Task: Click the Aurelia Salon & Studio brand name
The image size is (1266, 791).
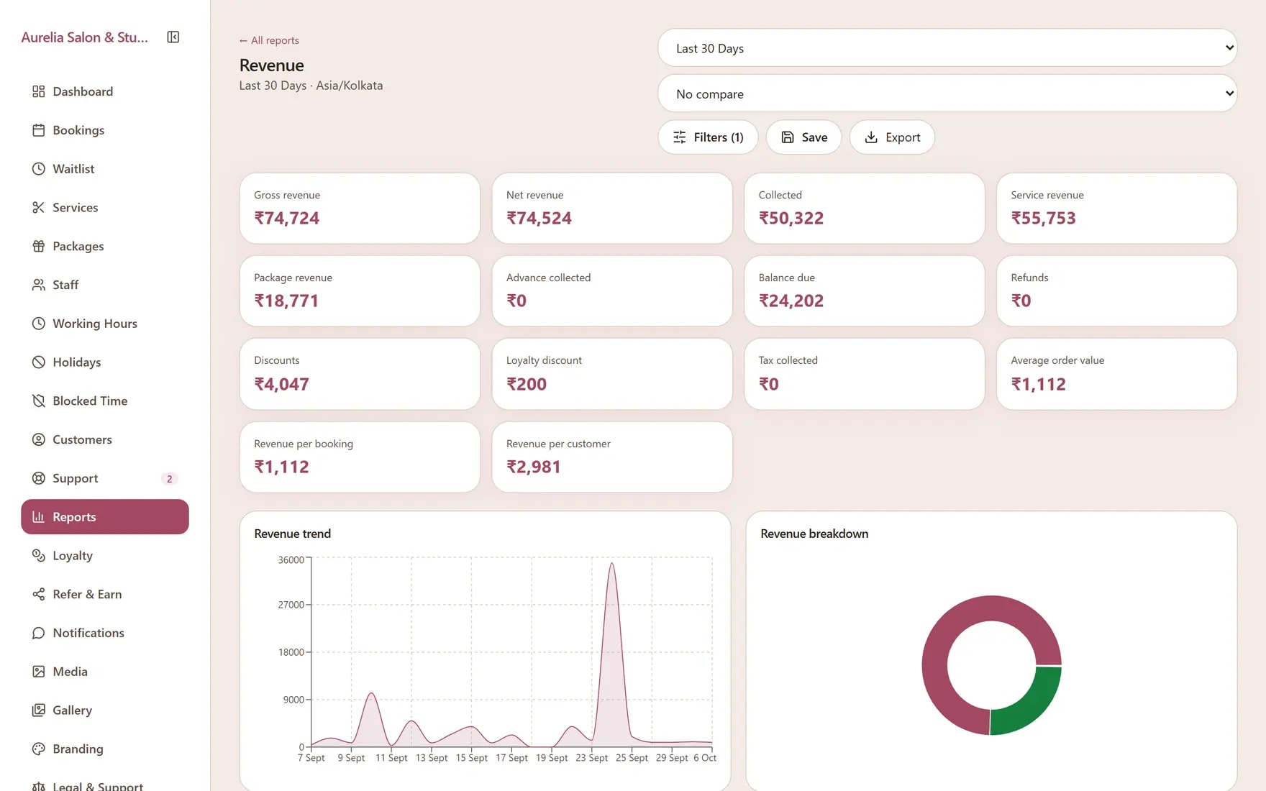Action: pyautogui.click(x=85, y=37)
